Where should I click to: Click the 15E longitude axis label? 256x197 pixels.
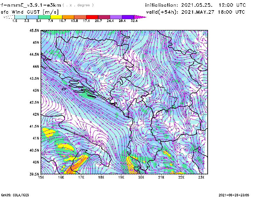[x=41, y=177]
